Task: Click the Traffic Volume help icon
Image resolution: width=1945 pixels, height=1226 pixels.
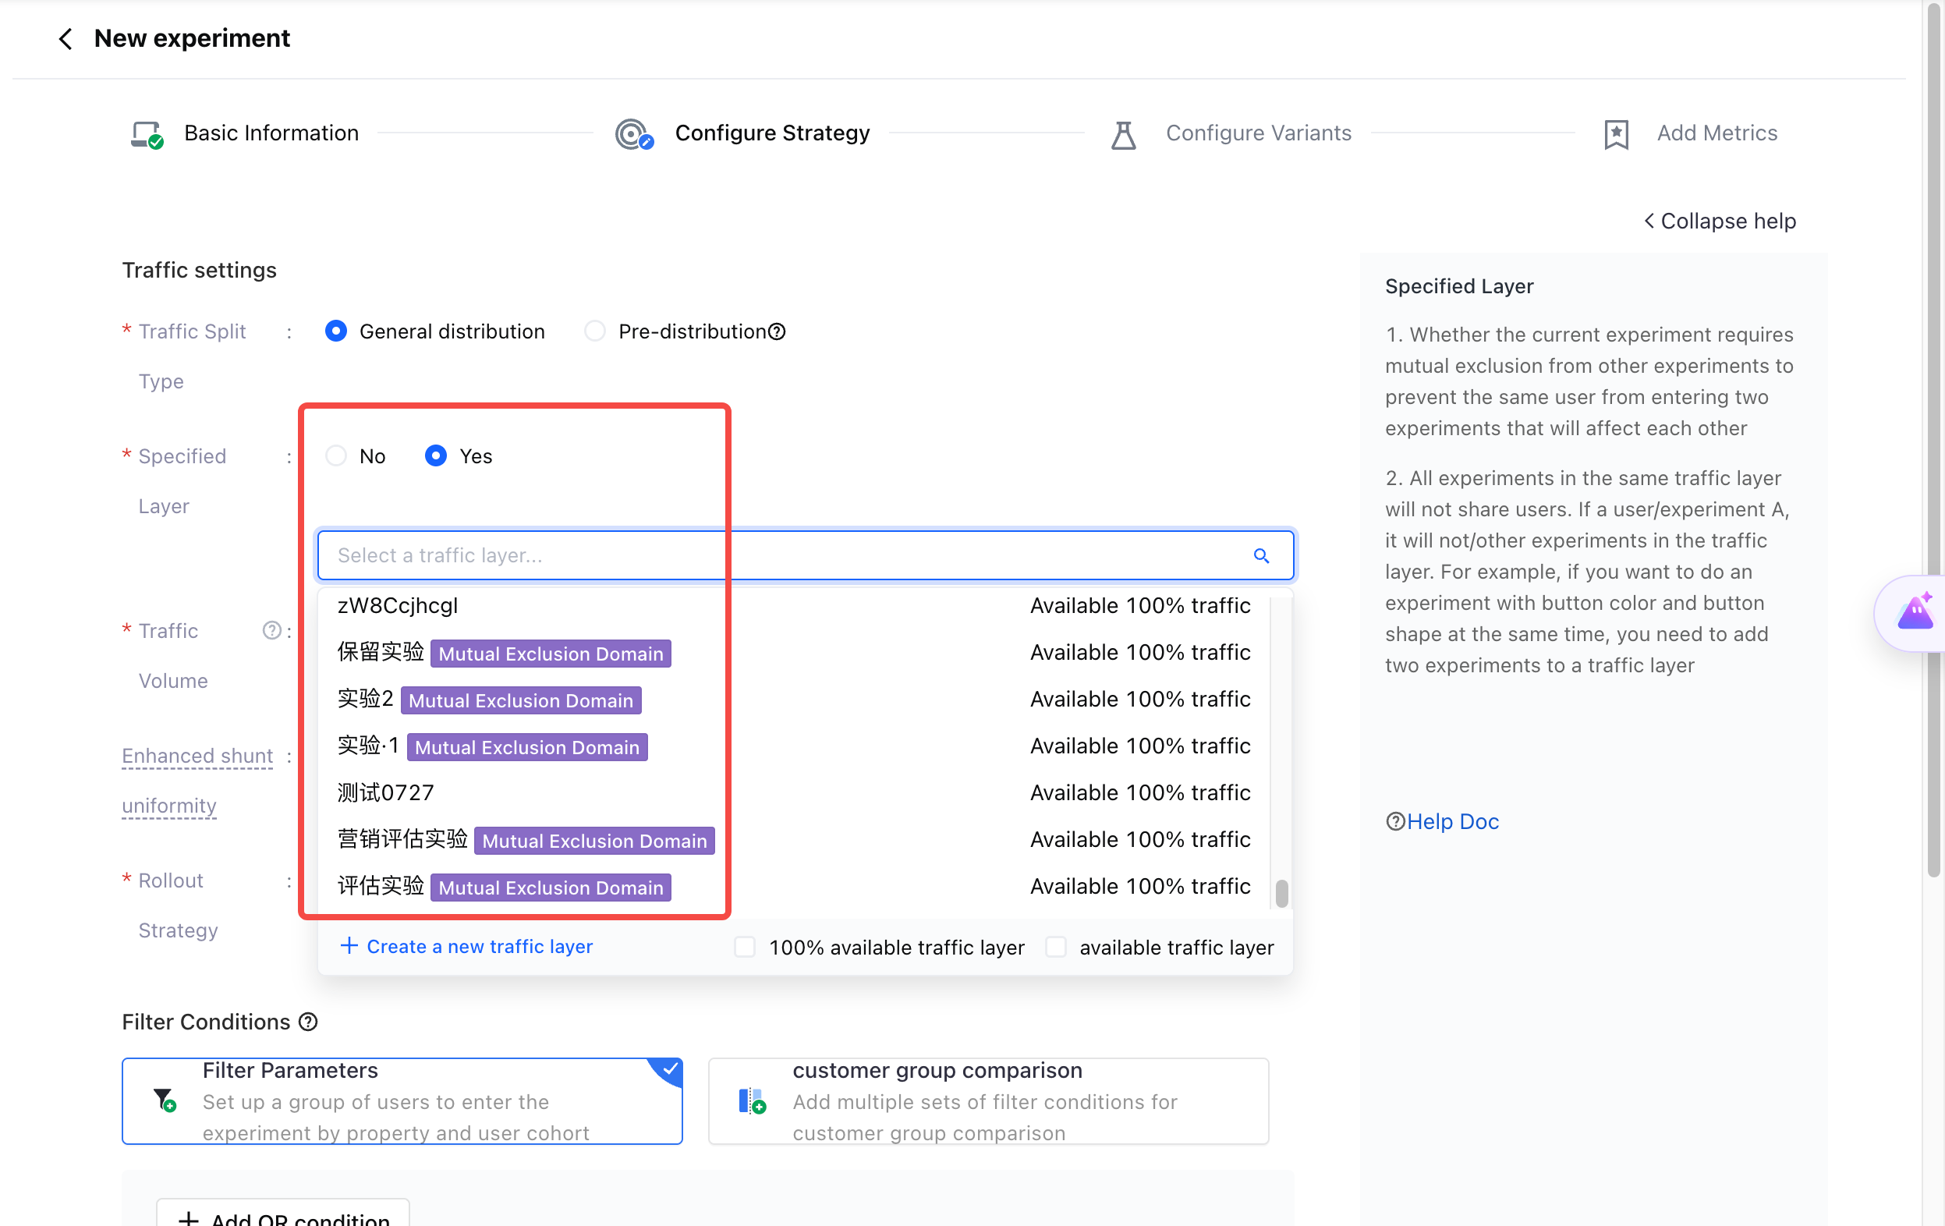Action: (x=272, y=630)
